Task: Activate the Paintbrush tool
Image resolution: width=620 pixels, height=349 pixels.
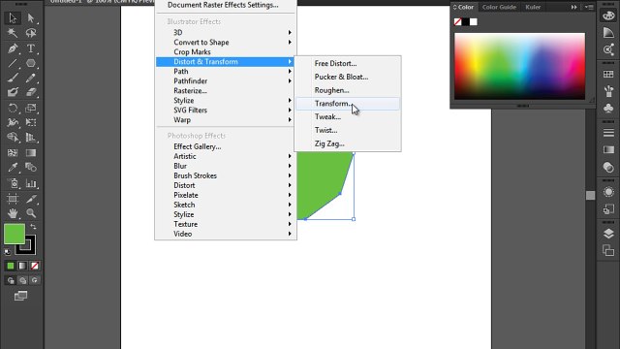Action: pyautogui.click(x=13, y=78)
